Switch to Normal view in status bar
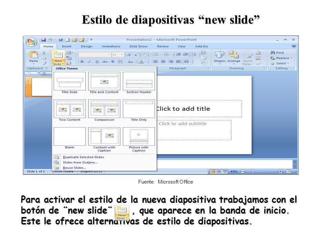This screenshot has width=324, height=243. click(x=213, y=171)
